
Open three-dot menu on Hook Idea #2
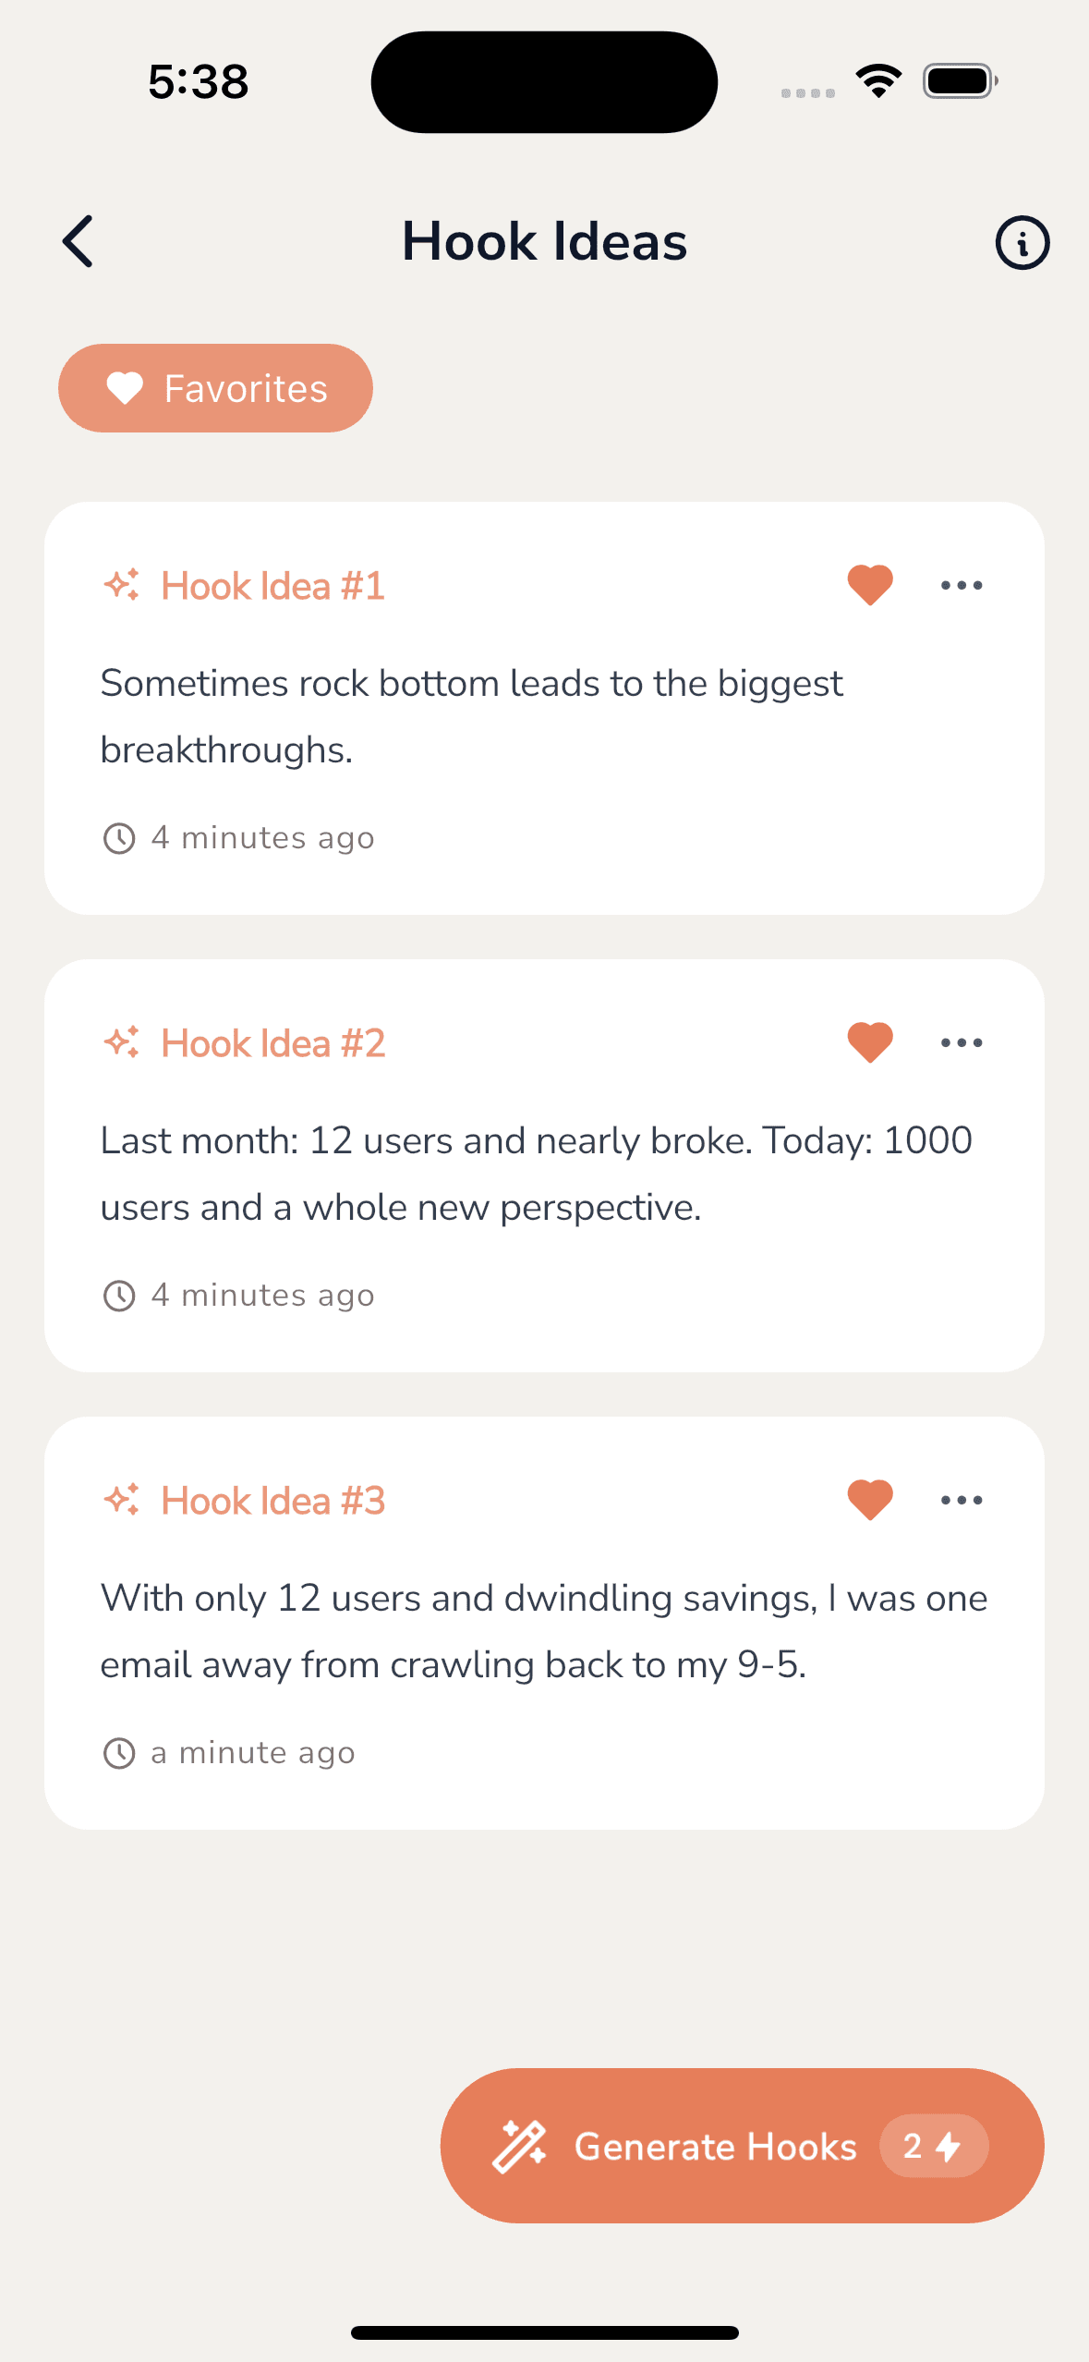click(962, 1042)
